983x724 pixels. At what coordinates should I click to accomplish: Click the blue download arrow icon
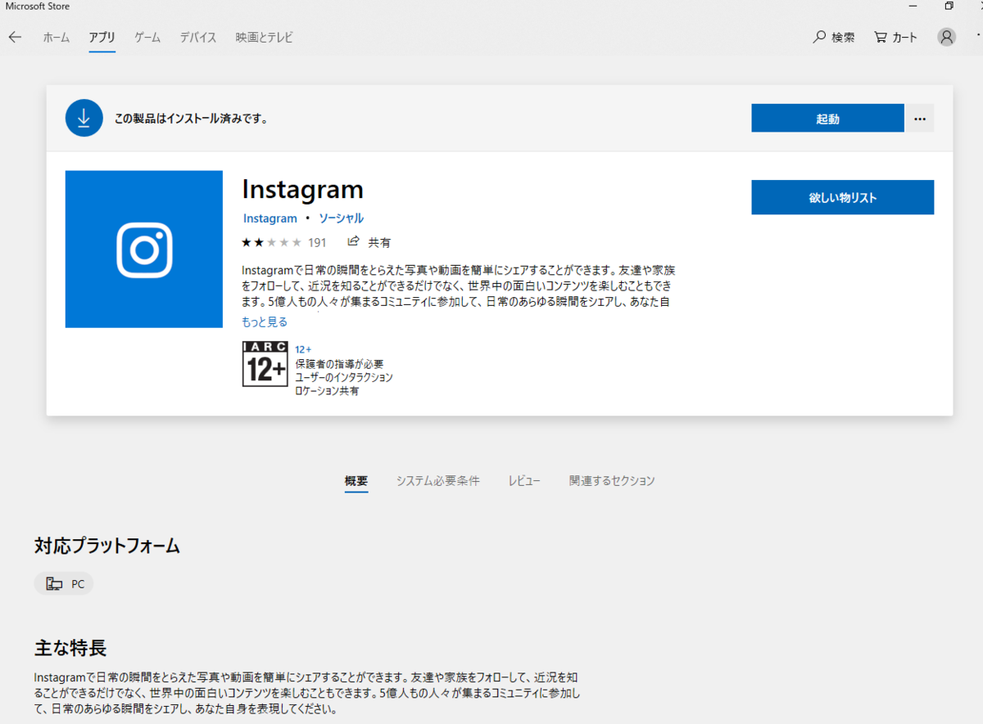[x=84, y=118]
